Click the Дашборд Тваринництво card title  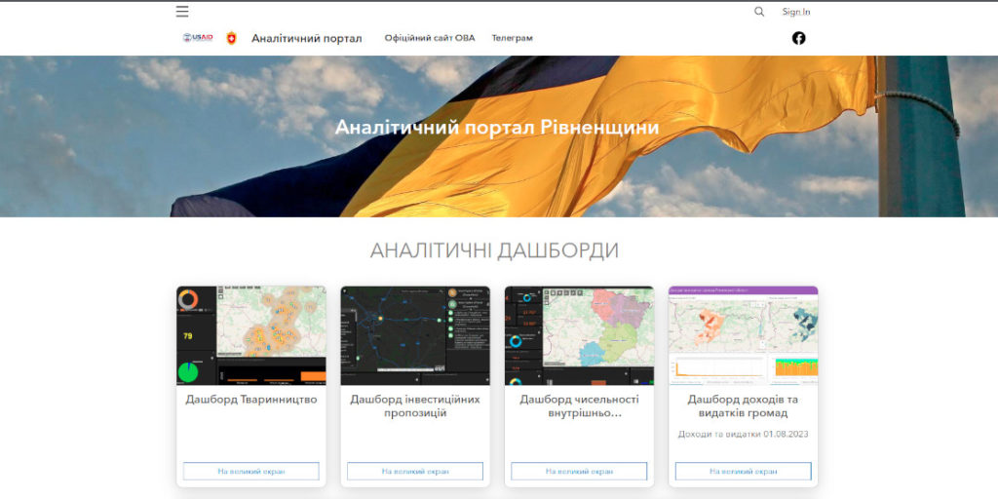click(251, 399)
